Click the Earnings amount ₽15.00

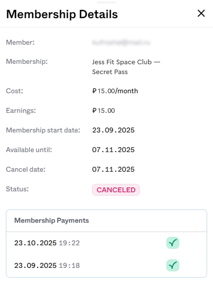103,110
